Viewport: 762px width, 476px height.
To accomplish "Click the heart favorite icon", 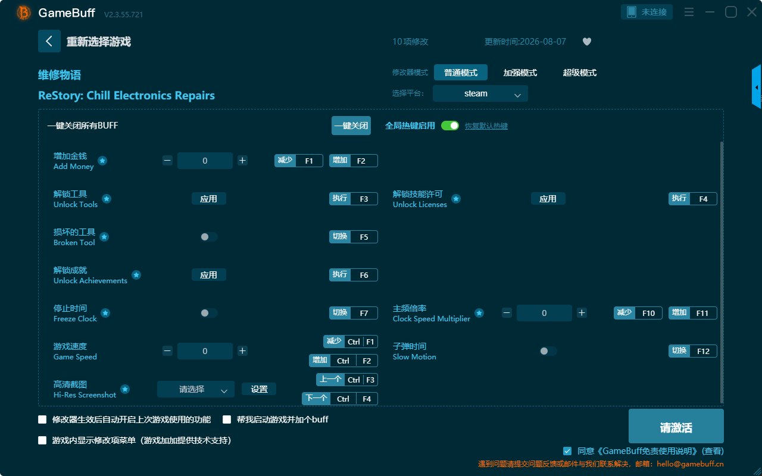I will [x=587, y=42].
